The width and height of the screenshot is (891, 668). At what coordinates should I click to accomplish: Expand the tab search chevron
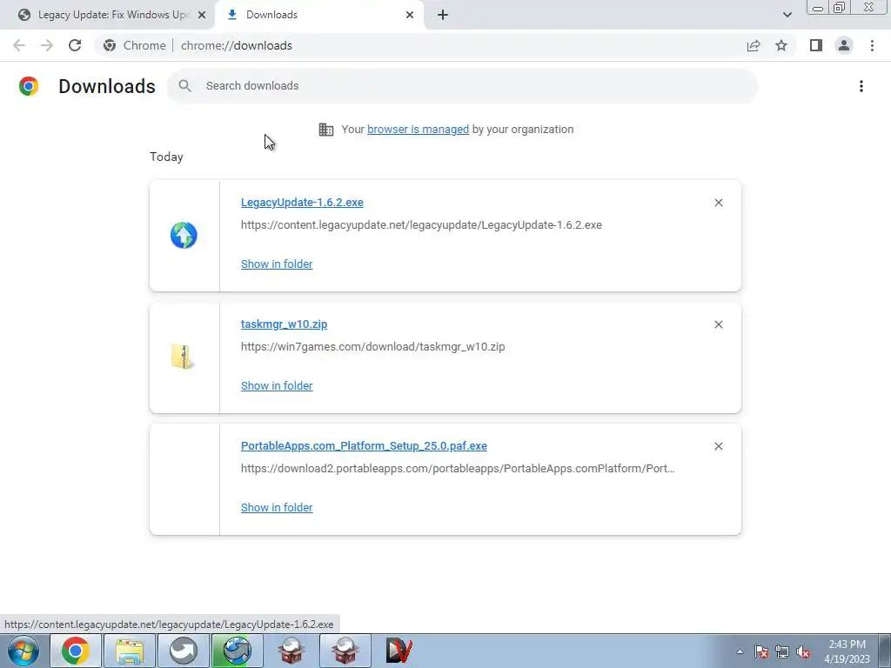coord(787,15)
